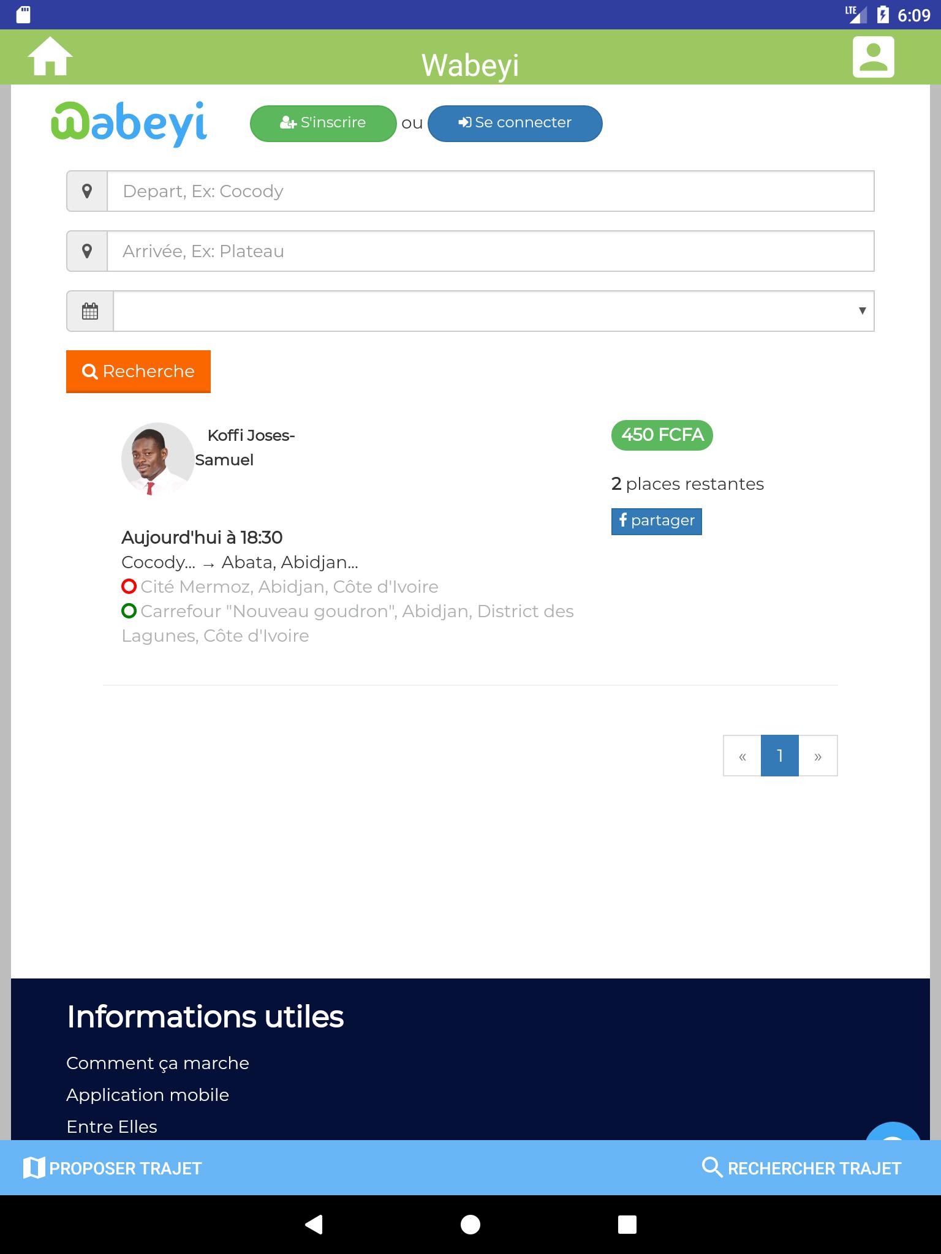Tap the LTE signal icon
The height and width of the screenshot is (1254, 941).
point(856,15)
